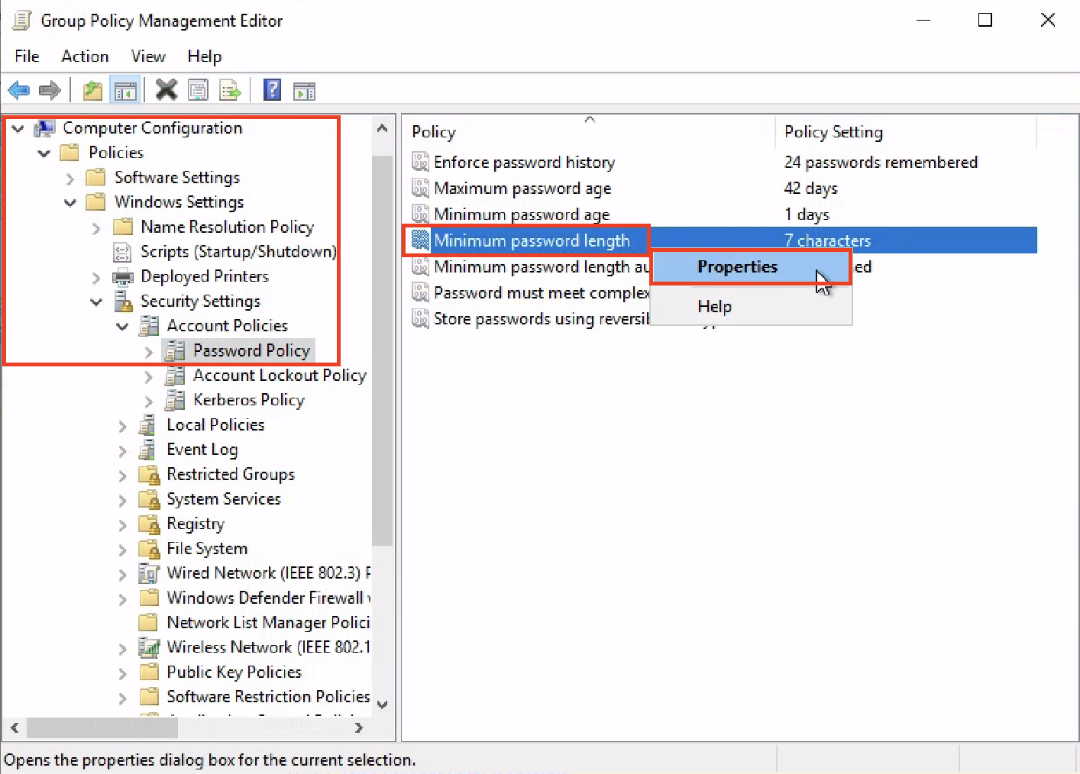Click the Delete X toolbar icon
1080x774 pixels.
[x=166, y=90]
